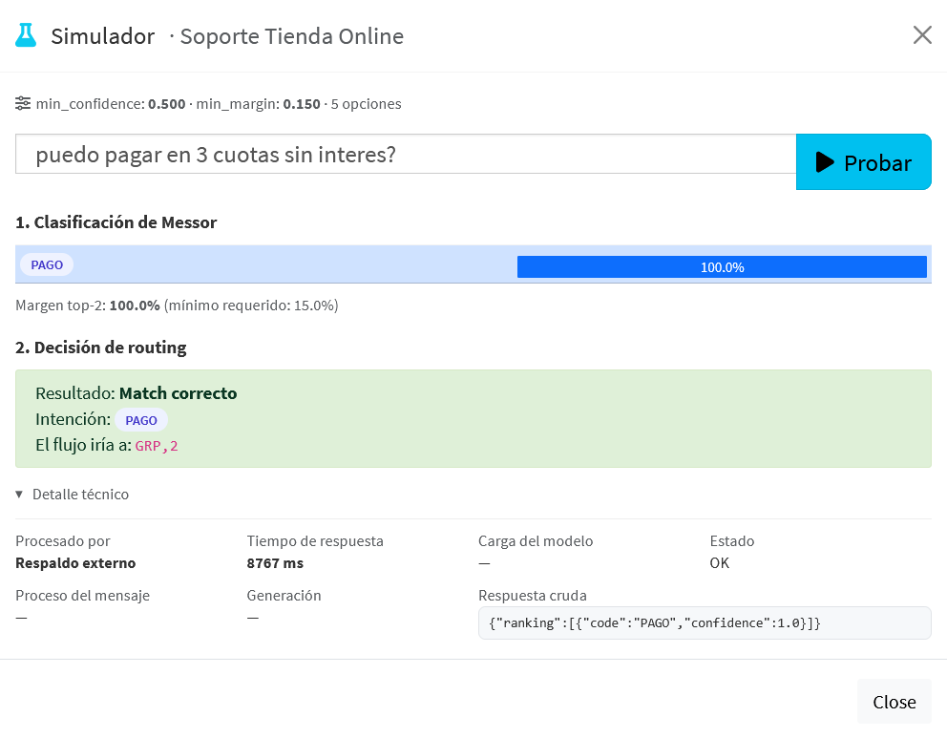Click the GRP, 2 flow destination code
The image size is (947, 738).
[x=157, y=446]
